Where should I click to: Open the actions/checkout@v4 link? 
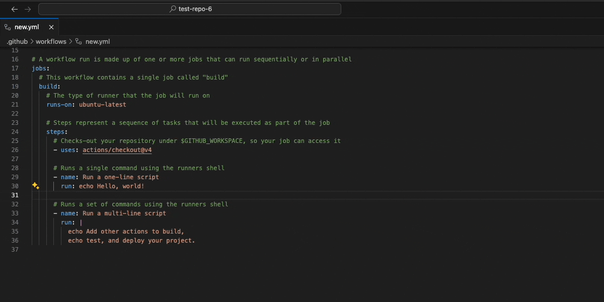pos(117,149)
